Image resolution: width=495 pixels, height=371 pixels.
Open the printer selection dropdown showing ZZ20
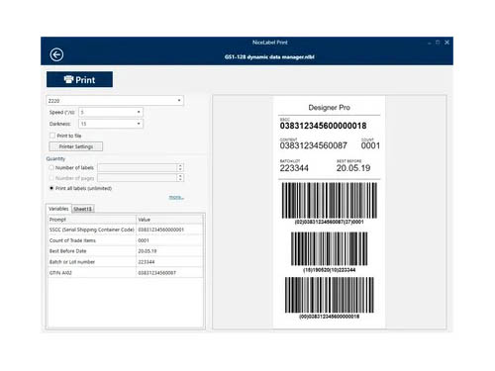(x=115, y=101)
